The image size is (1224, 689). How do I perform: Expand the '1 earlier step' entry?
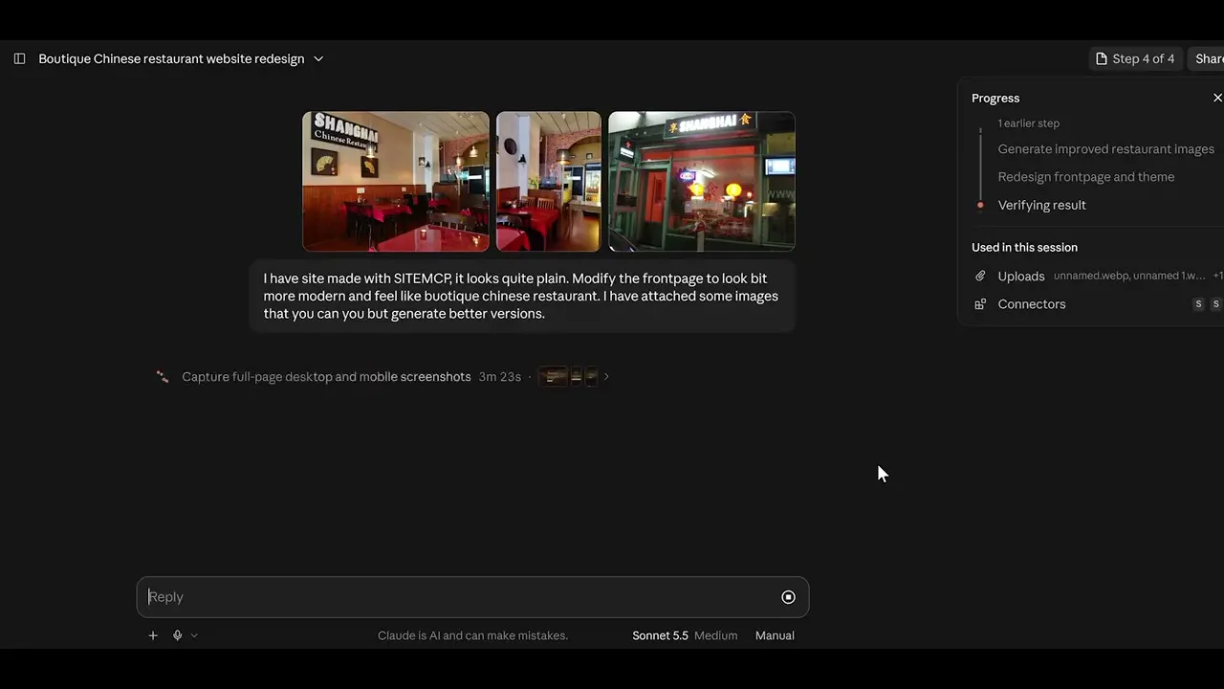(1028, 123)
